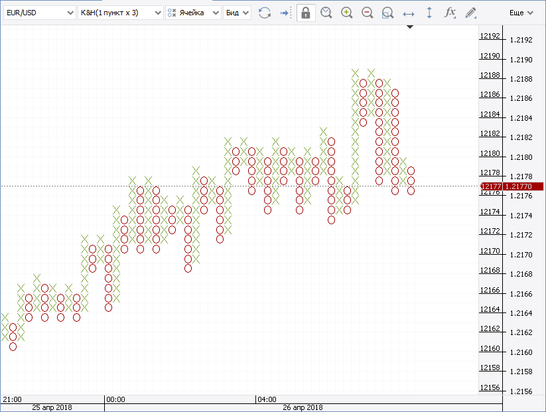
Task: Click the black triangle marker above chart
Action: [410, 27]
